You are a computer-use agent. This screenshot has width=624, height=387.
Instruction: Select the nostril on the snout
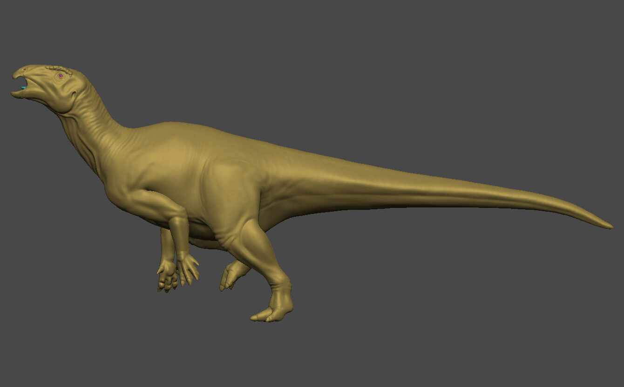(24, 69)
